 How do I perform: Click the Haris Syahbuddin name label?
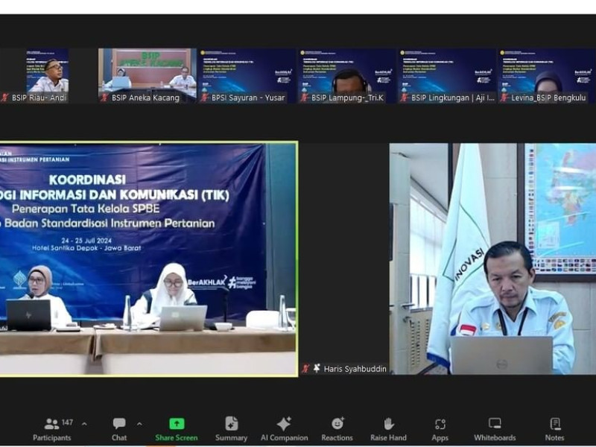point(355,369)
